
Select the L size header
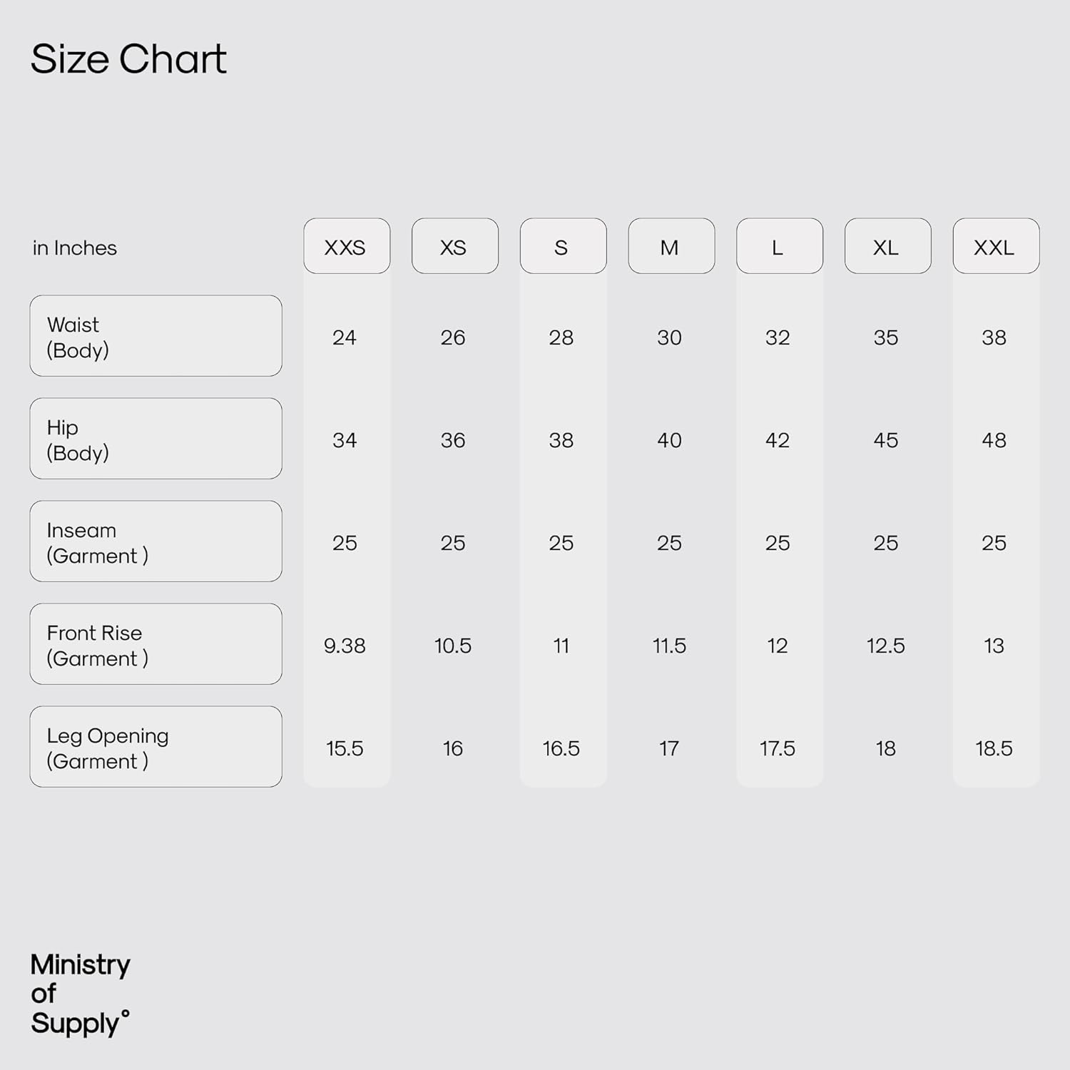pos(779,247)
